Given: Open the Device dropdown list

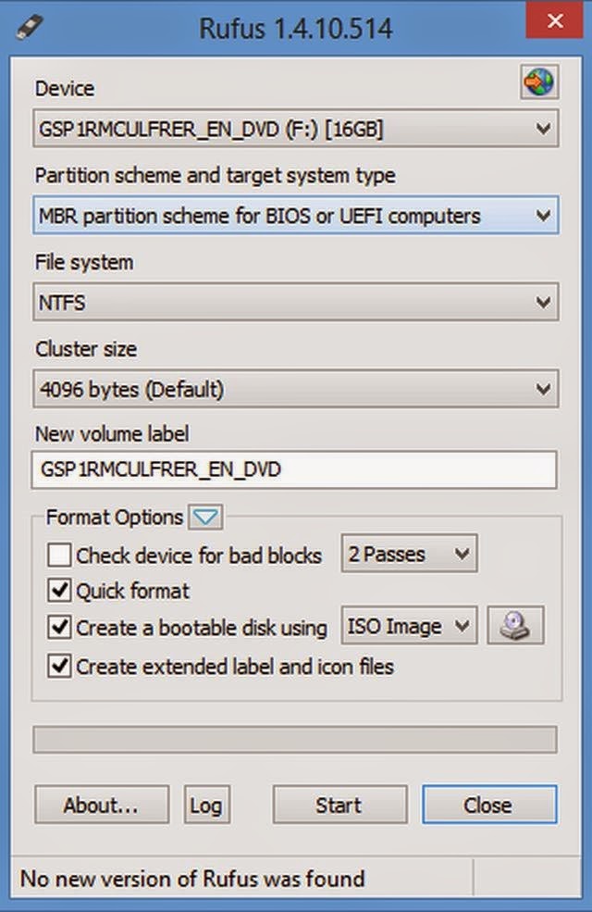Looking at the screenshot, I should tap(296, 128).
